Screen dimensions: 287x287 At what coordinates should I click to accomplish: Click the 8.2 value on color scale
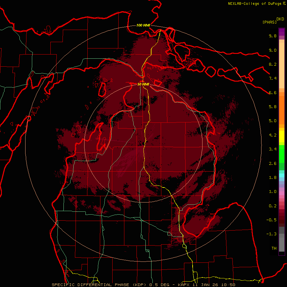[x=273, y=64]
